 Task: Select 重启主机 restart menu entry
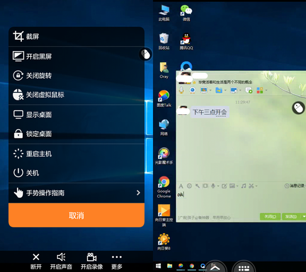[76, 154]
